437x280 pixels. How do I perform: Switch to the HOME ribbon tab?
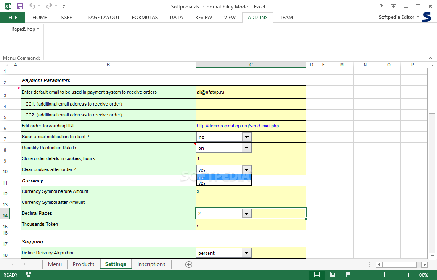point(40,18)
